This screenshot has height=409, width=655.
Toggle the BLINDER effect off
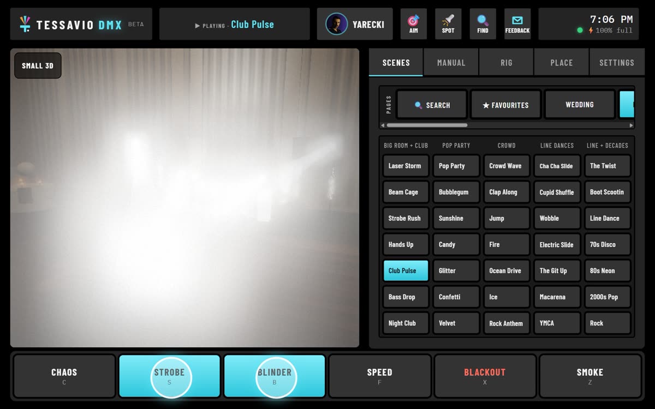(275, 376)
